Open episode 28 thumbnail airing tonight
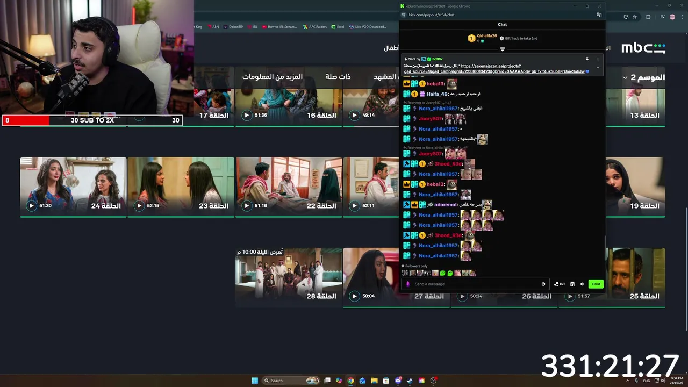 [289, 277]
